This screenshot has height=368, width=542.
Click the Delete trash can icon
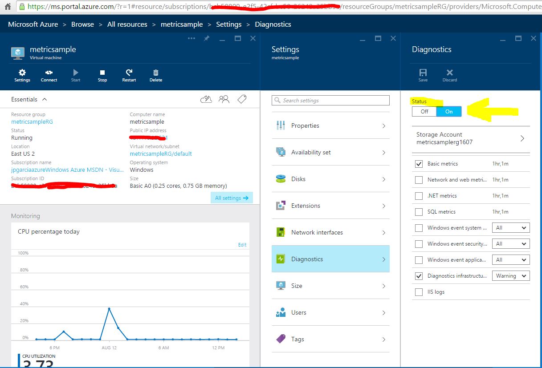(156, 73)
